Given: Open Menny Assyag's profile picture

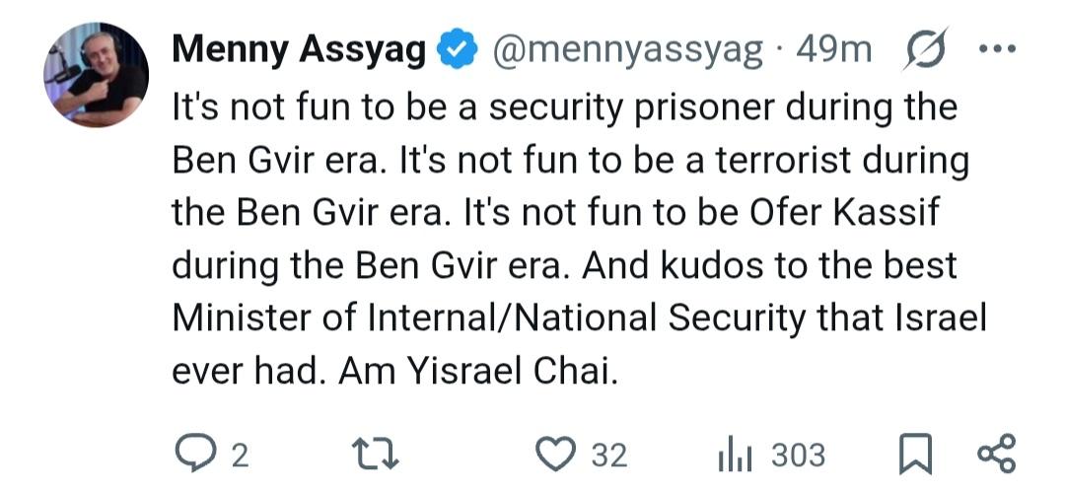Looking at the screenshot, I should coord(96,74).
